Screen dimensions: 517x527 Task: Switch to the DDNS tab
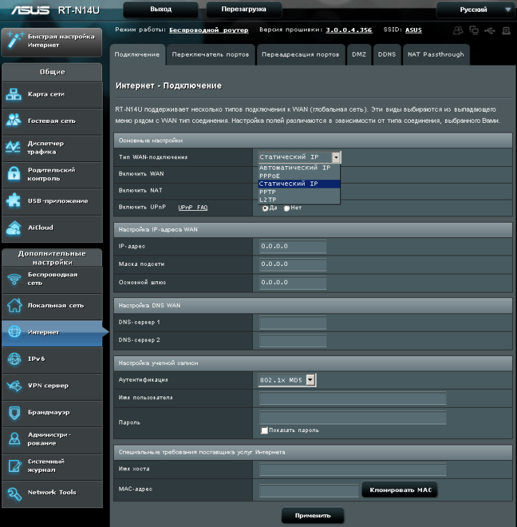[x=387, y=54]
